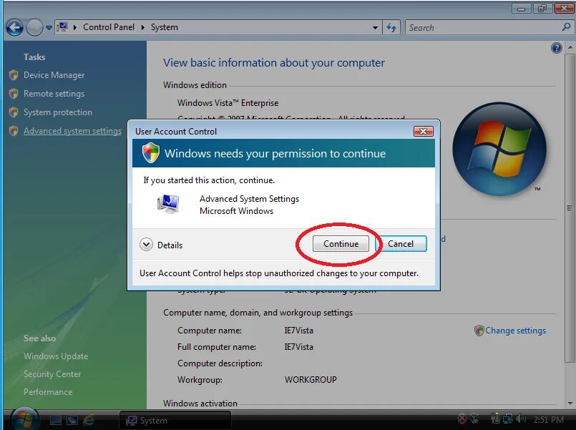The width and height of the screenshot is (576, 430).
Task: Open Security Center under See also
Action: [52, 373]
